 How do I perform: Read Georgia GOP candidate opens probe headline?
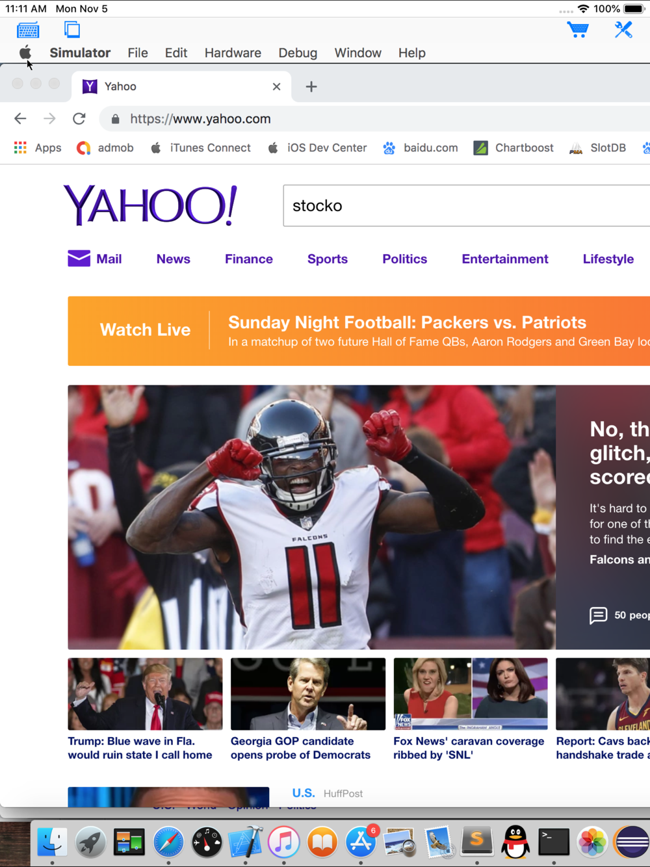[300, 748]
